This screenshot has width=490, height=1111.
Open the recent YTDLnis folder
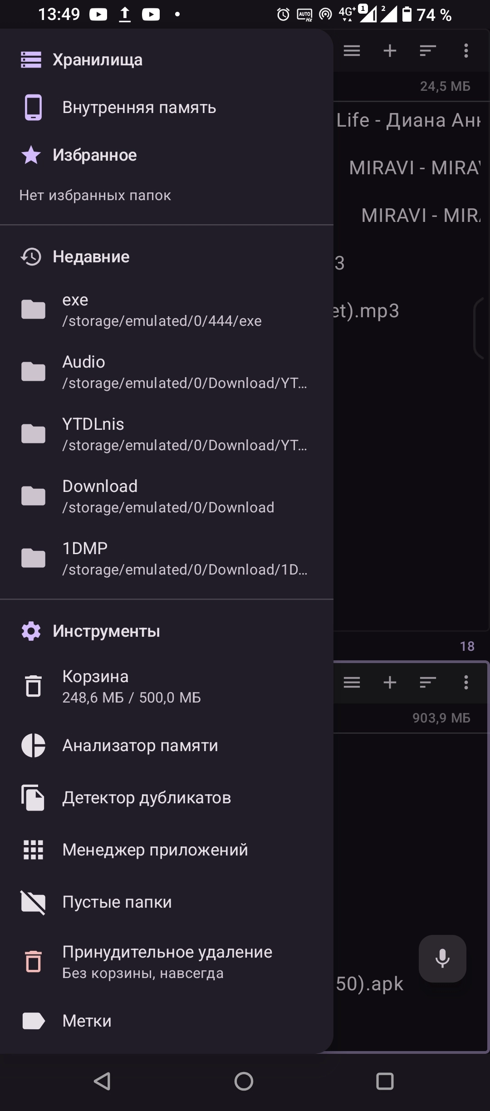[x=167, y=434]
